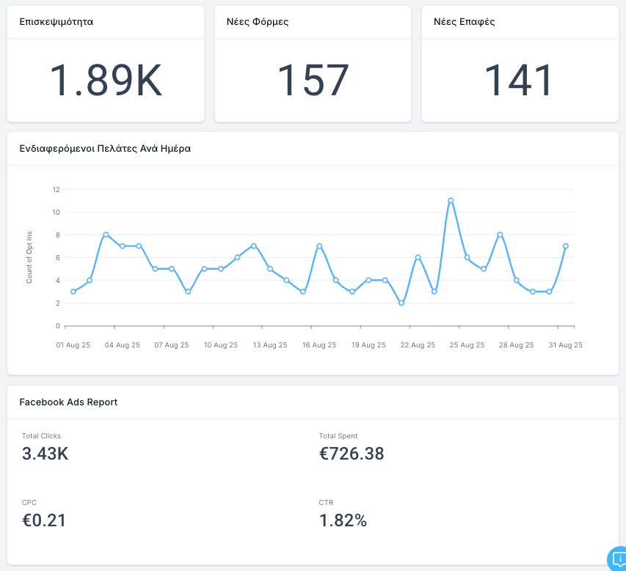This screenshot has width=626, height=571.
Task: Click the Total Clicks value 3.43K
Action: pos(46,454)
